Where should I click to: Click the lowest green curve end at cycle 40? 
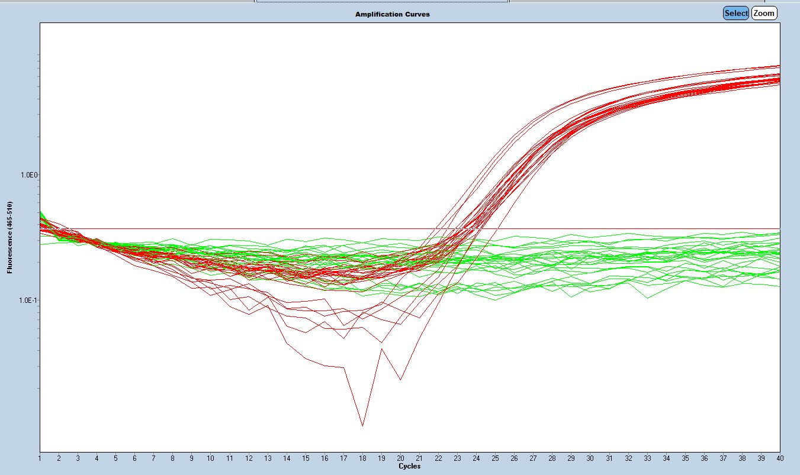(x=779, y=286)
